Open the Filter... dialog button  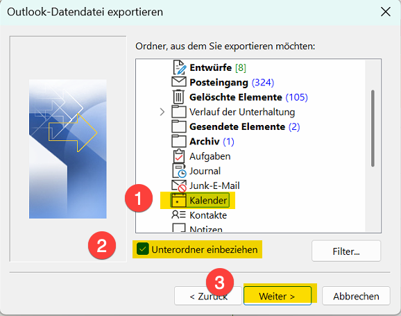346,251
